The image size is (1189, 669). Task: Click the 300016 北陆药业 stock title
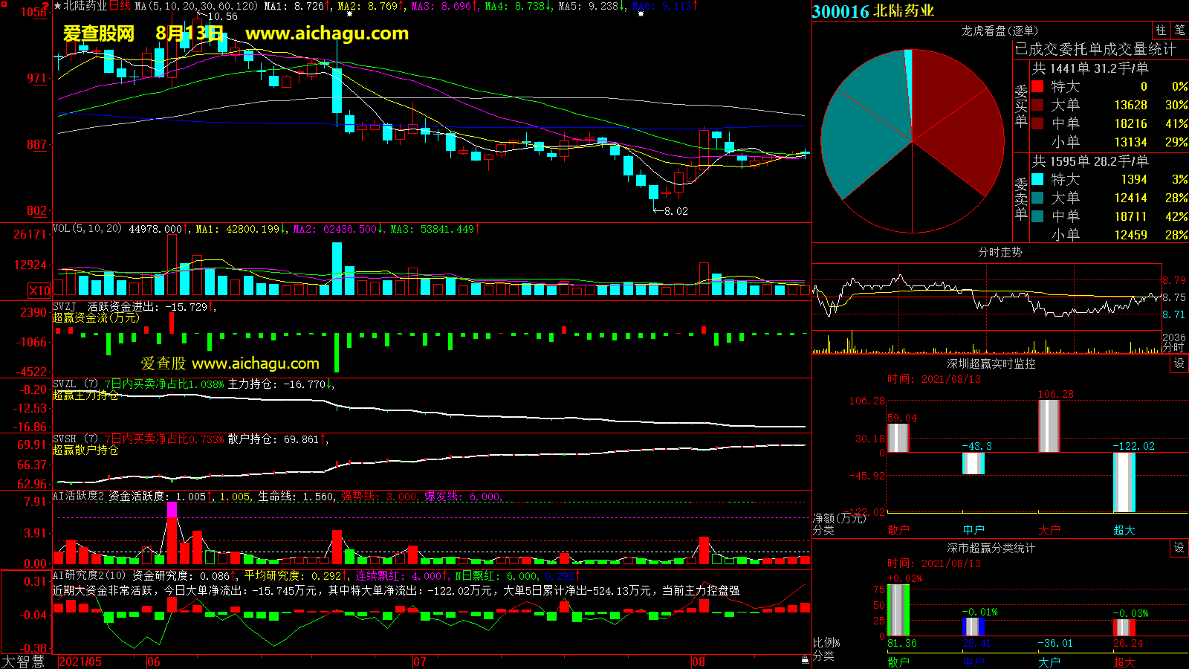(873, 11)
